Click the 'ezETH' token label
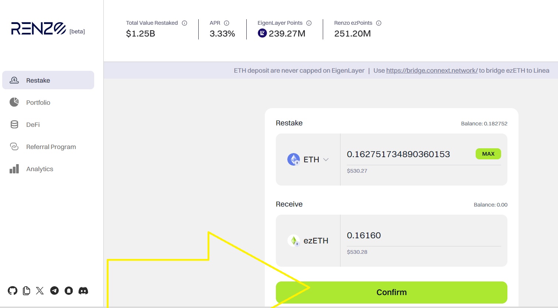Image resolution: width=558 pixels, height=308 pixels. tap(316, 240)
